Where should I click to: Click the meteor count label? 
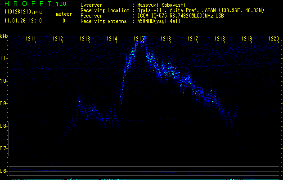63,14
